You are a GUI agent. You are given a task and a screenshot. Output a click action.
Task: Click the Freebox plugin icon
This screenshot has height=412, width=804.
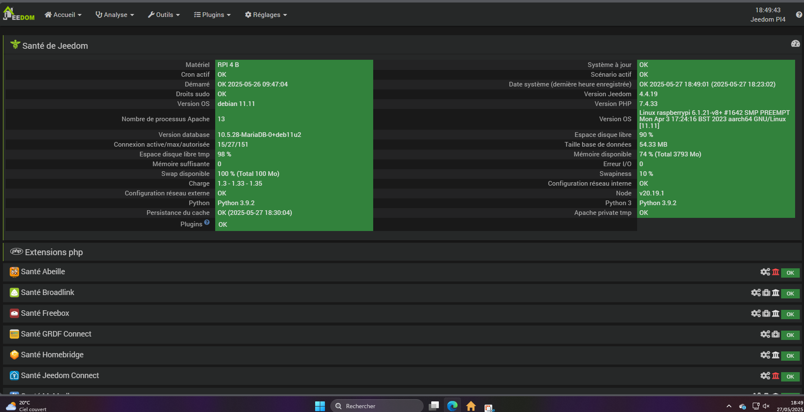coord(14,314)
